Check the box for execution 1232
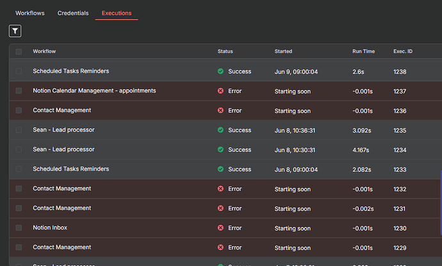Viewport: 442px width, 266px height. (x=19, y=188)
